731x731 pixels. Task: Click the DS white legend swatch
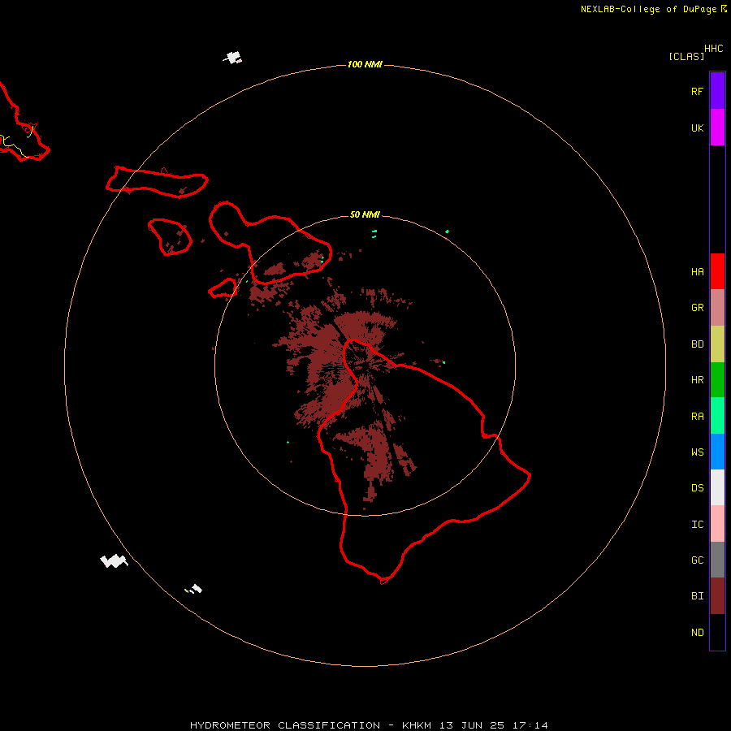pyautogui.click(x=717, y=487)
